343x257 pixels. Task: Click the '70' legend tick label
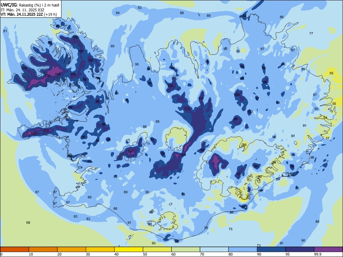(x=202, y=254)
